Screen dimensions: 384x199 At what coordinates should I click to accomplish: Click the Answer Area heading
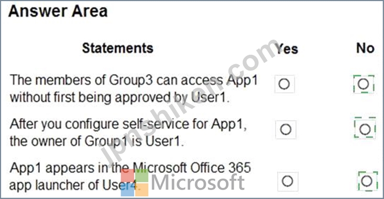[x=58, y=11]
